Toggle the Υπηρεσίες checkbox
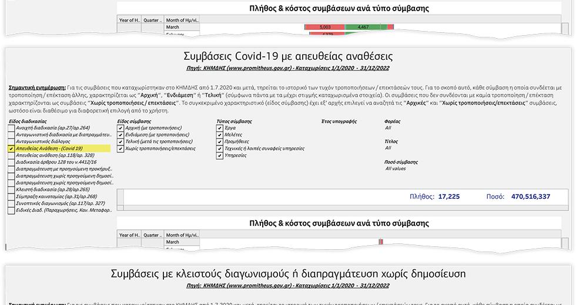Viewport: 576px width, 305px height. (220, 156)
